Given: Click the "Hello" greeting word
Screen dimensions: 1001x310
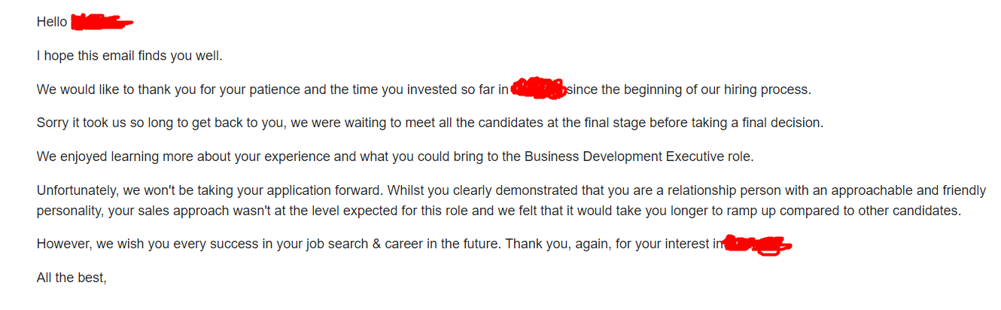Looking at the screenshot, I should tap(51, 22).
